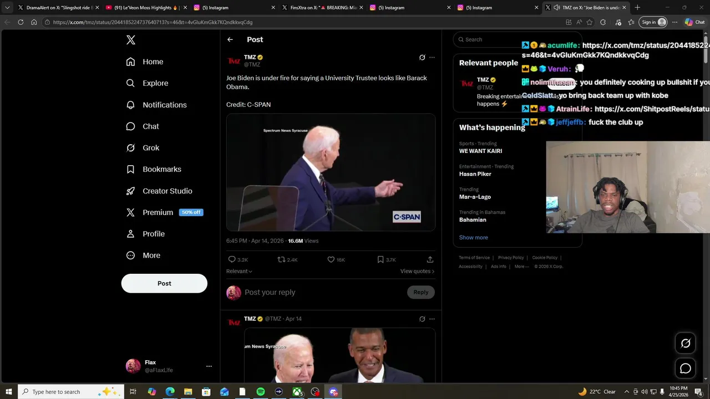710x399 pixels.
Task: Click the Grok explain icon on the top TMZ post
Action: tap(422, 57)
